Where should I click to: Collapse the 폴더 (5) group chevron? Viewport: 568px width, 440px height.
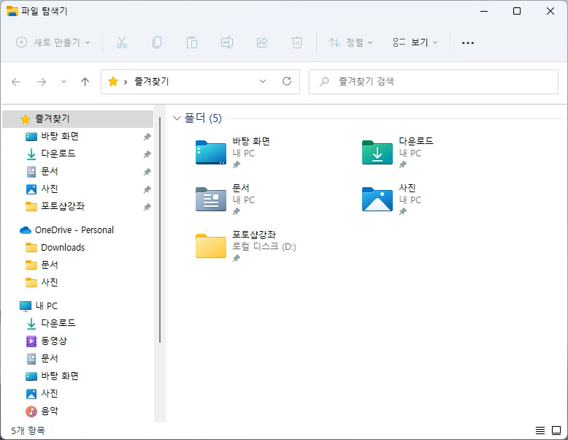177,118
